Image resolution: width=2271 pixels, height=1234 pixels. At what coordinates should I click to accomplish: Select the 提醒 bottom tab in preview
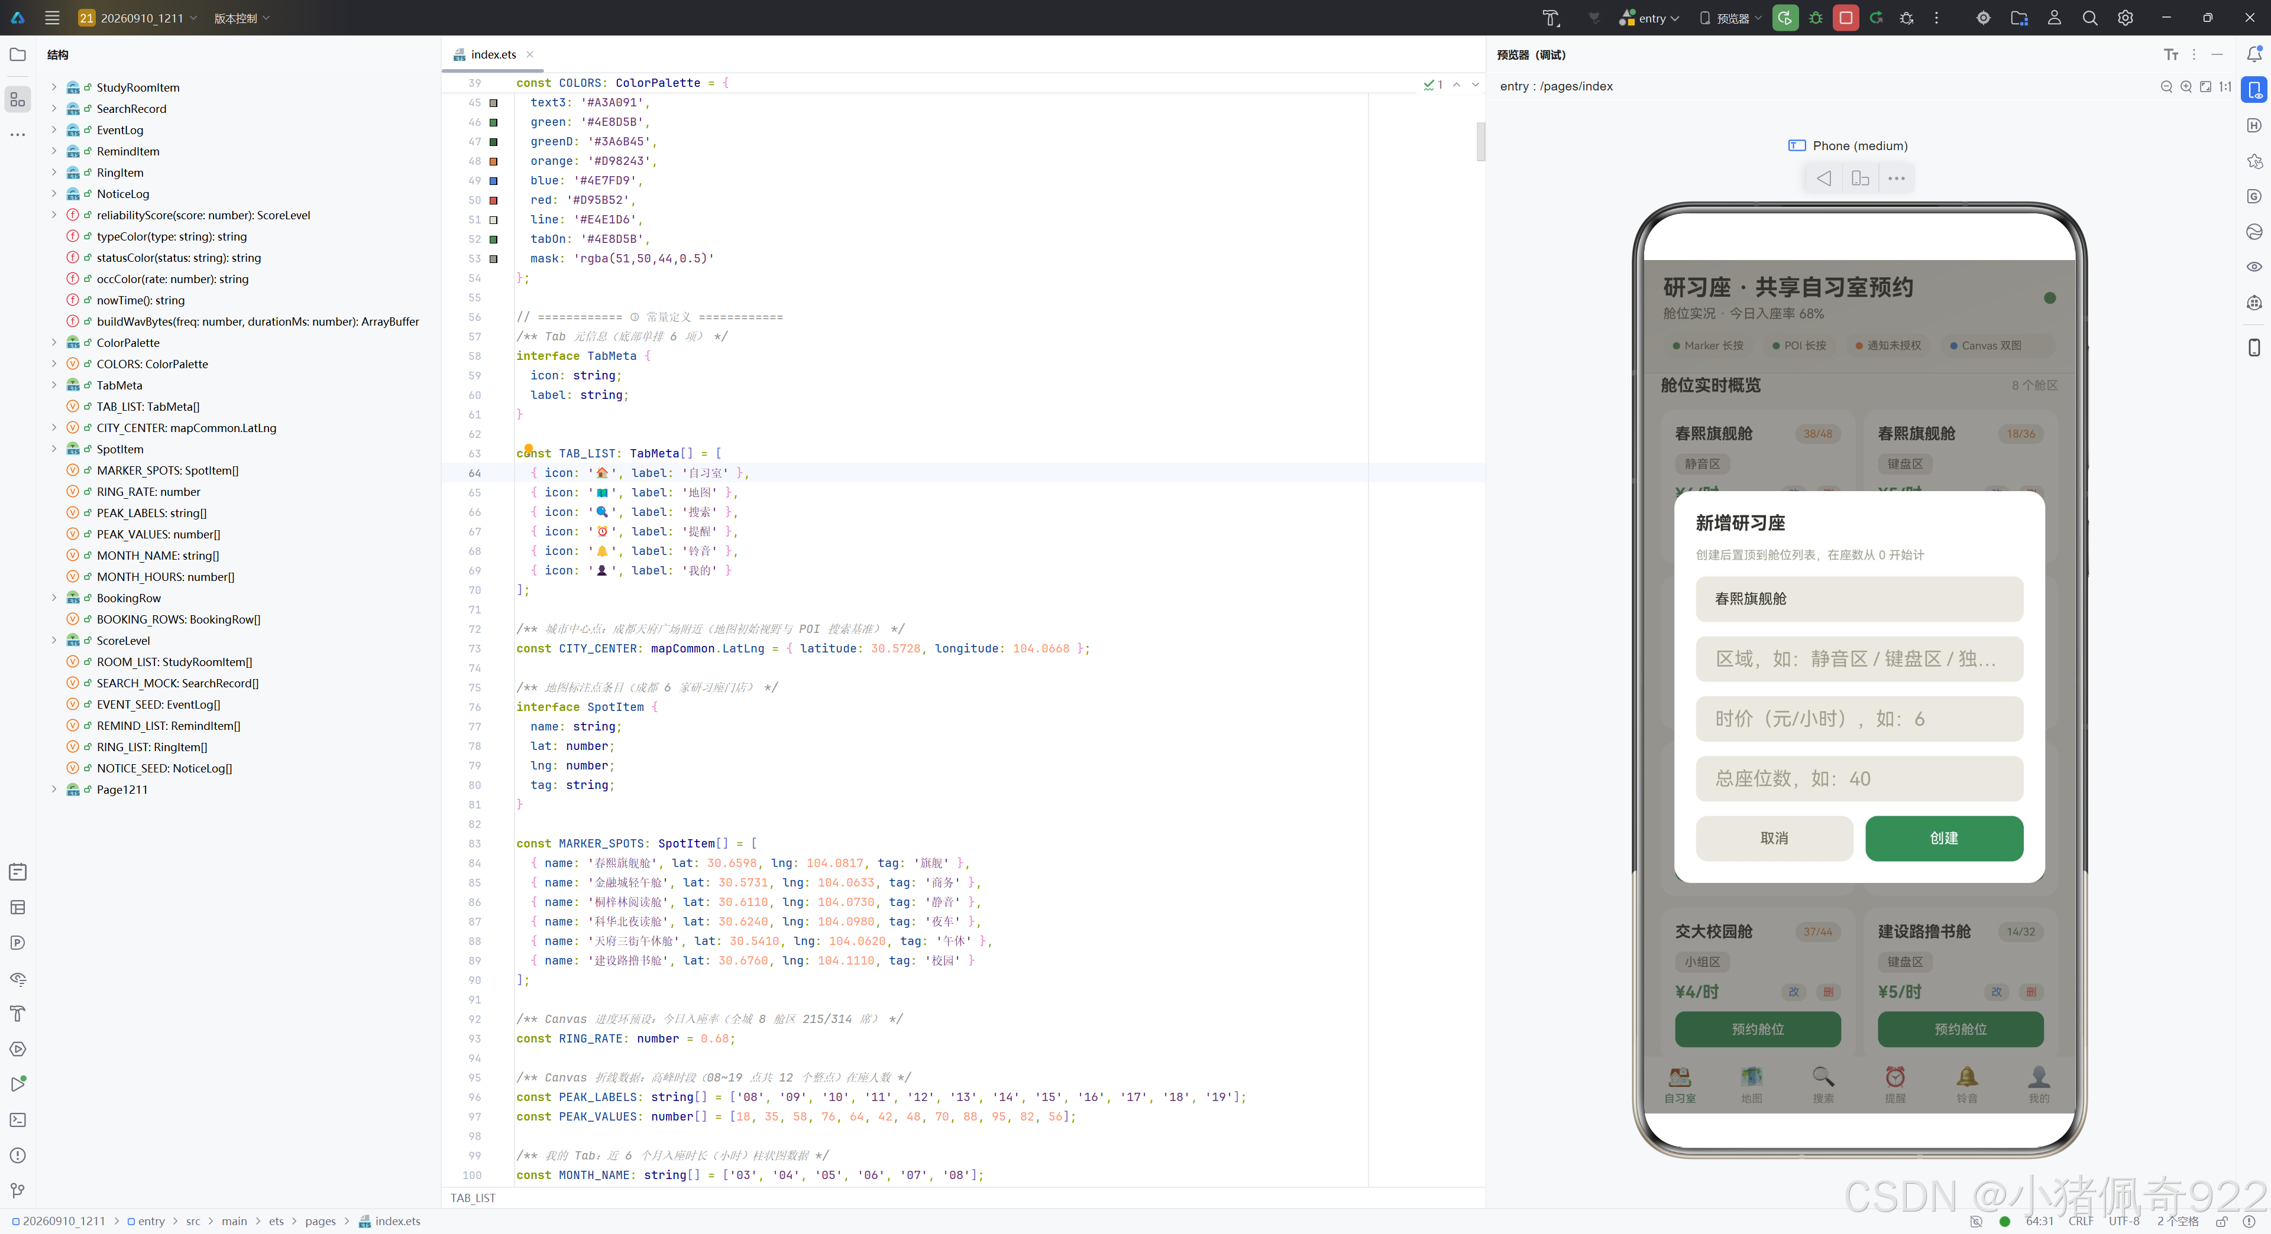coord(1895,1085)
